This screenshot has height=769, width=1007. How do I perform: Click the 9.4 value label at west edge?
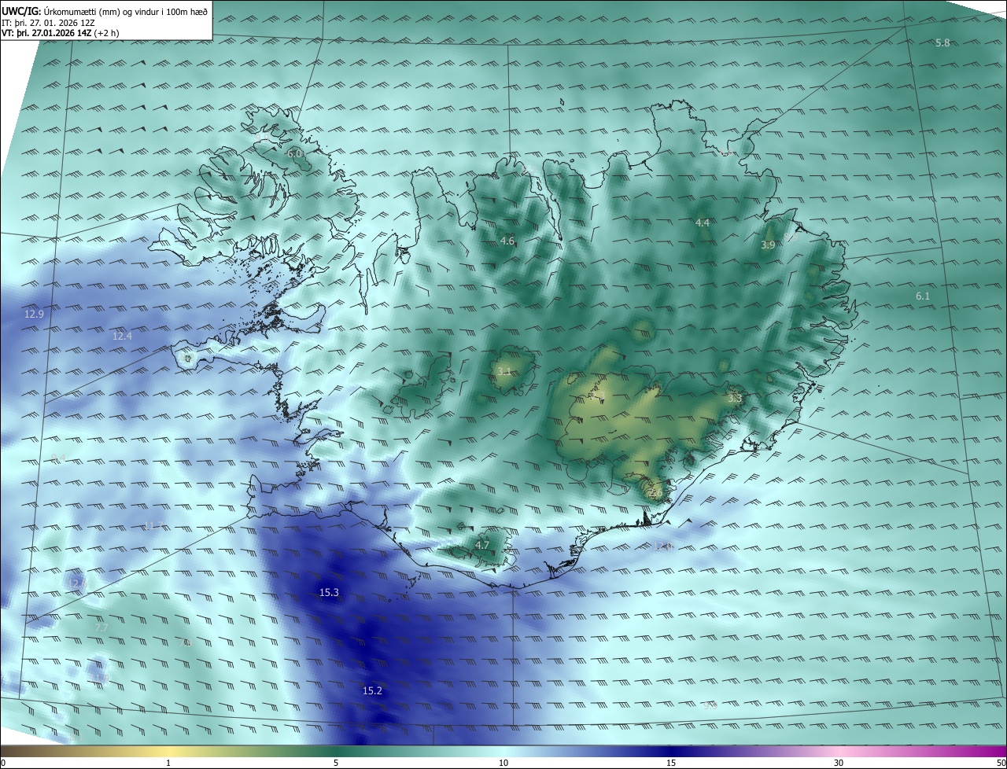[x=58, y=458]
